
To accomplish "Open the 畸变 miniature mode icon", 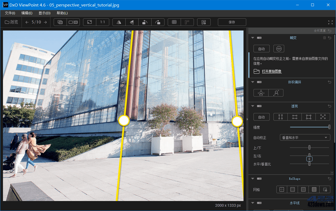I will coord(279,49).
